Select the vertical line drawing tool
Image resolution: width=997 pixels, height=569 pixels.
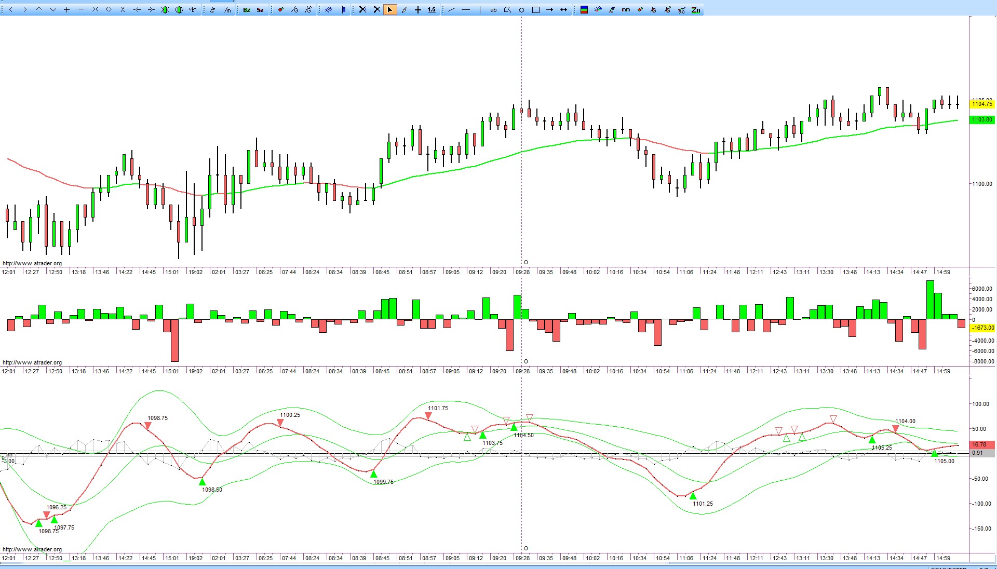click(x=480, y=10)
